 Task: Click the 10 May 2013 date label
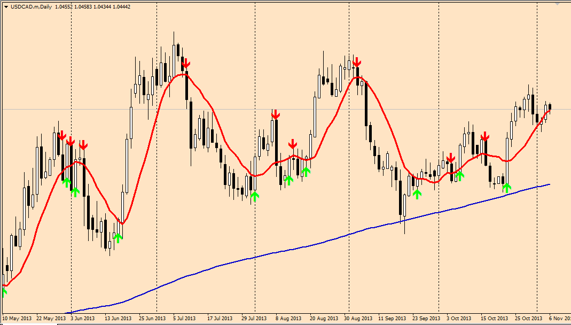tap(17, 318)
